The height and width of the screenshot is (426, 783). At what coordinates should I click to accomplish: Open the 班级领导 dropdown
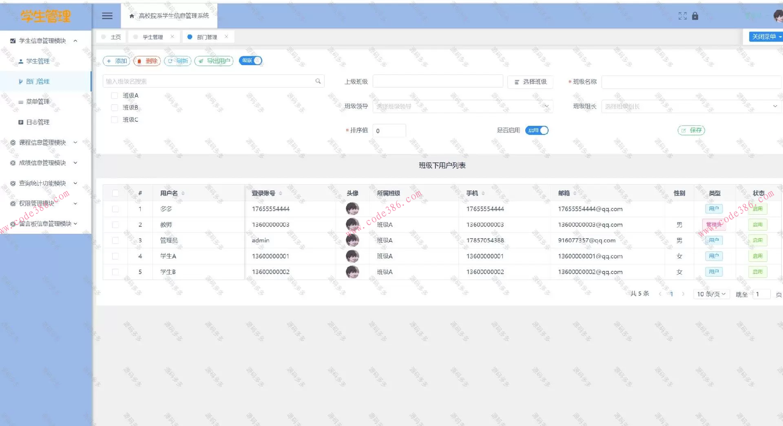tap(462, 106)
